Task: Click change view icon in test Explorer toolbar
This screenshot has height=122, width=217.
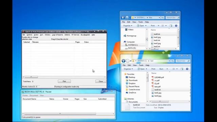Action: tap(174, 69)
